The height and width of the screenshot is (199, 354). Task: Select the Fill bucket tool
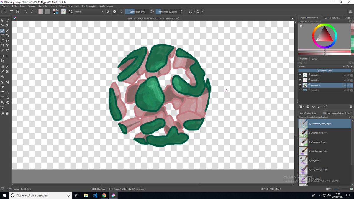coord(2,76)
